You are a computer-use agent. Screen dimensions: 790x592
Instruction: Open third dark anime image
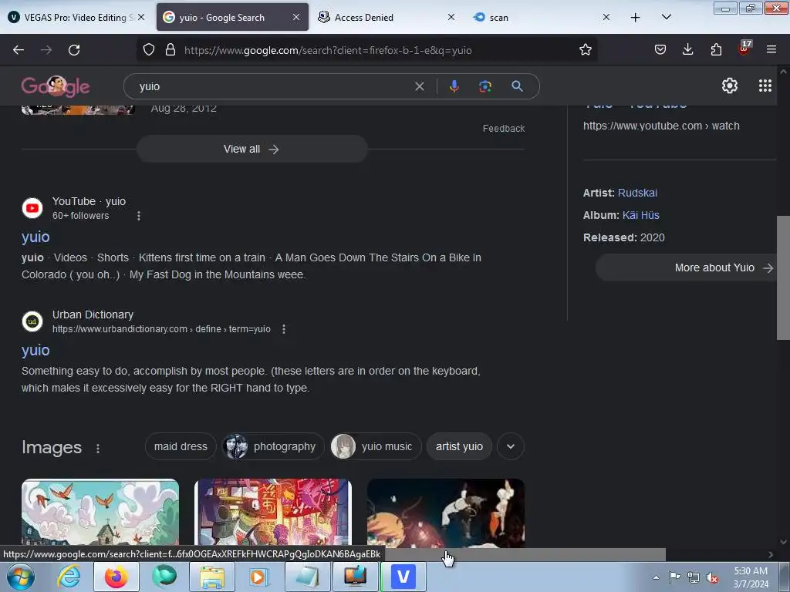(x=445, y=513)
